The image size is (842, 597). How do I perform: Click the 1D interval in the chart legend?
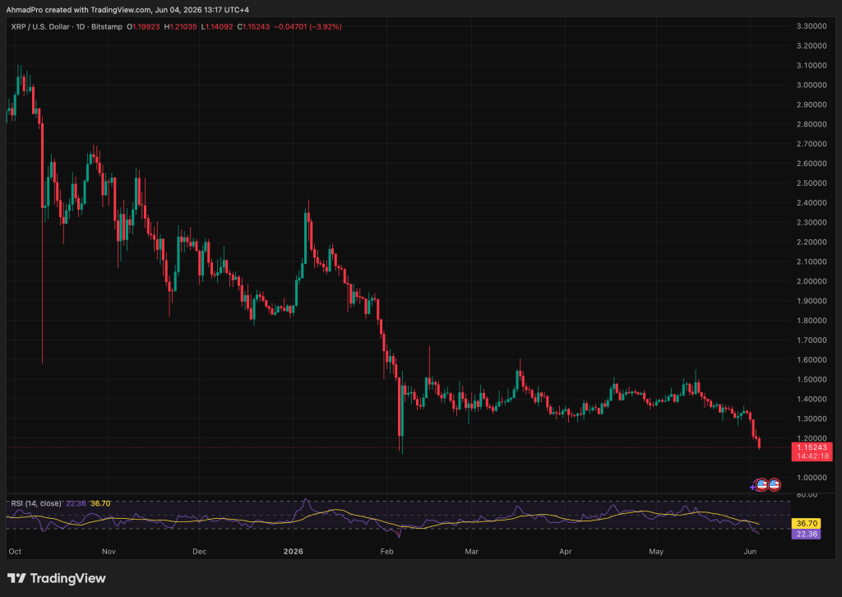(80, 27)
